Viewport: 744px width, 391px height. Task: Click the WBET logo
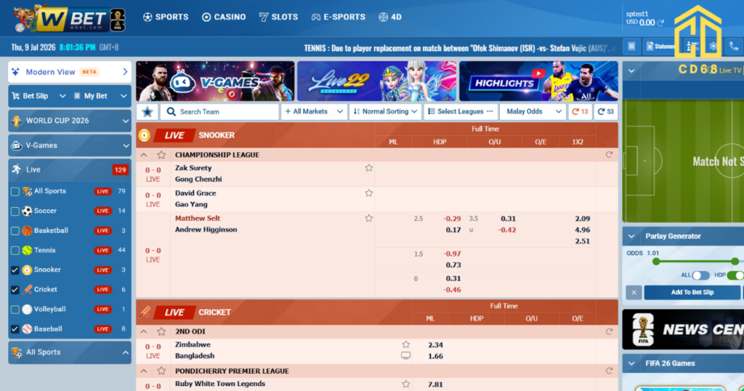69,19
